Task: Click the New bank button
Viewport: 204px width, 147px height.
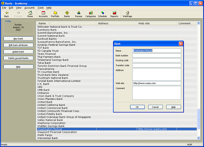Action: (18, 39)
